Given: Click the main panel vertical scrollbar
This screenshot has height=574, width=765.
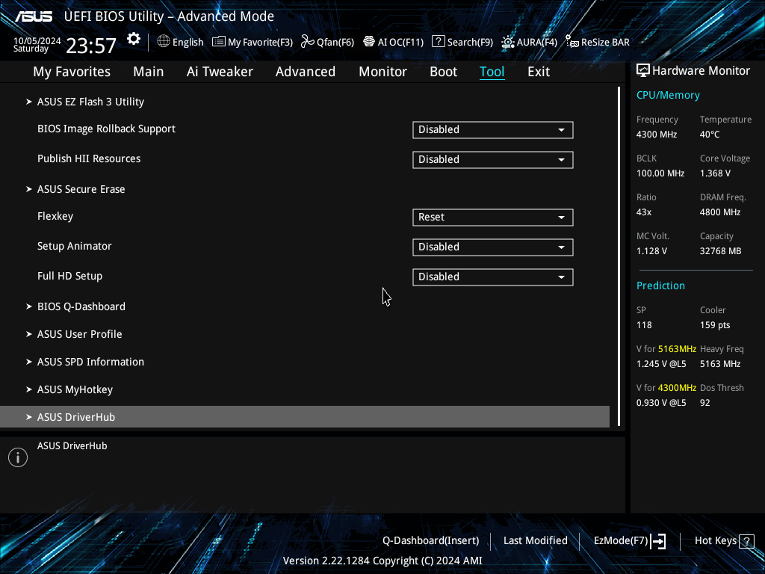Looking at the screenshot, I should (619, 256).
